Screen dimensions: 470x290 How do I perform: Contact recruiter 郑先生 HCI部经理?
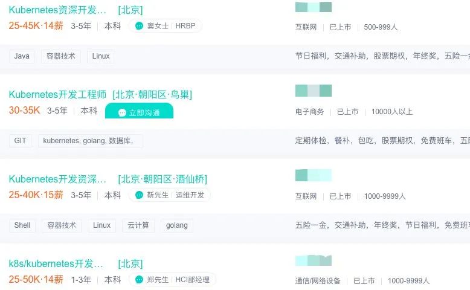click(178, 280)
